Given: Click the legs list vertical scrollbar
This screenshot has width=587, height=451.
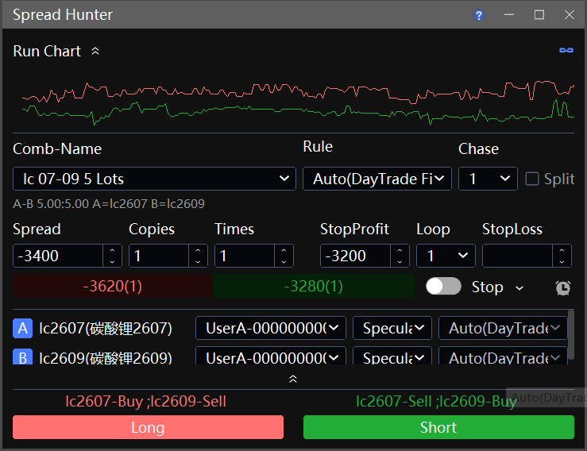Looking at the screenshot, I should tap(571, 335).
